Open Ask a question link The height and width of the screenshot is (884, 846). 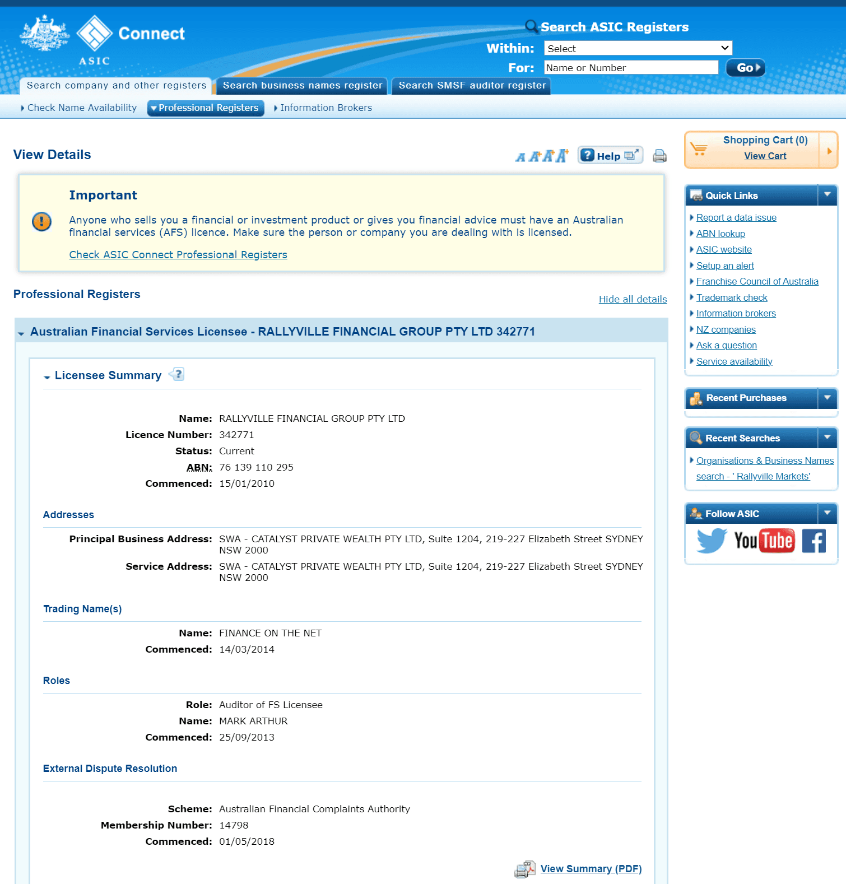[x=727, y=345]
